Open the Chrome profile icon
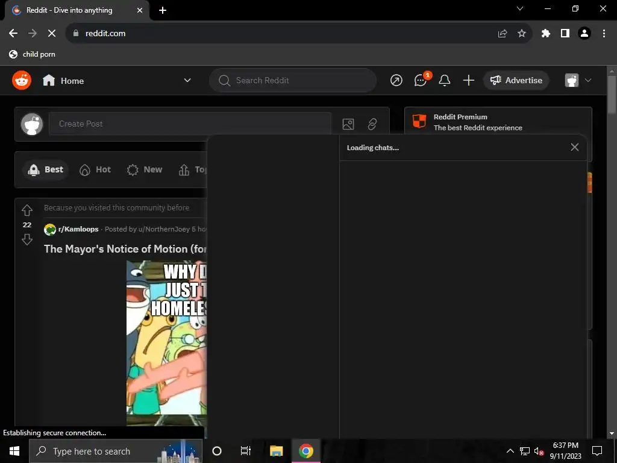This screenshot has width=617, height=463. (x=584, y=34)
